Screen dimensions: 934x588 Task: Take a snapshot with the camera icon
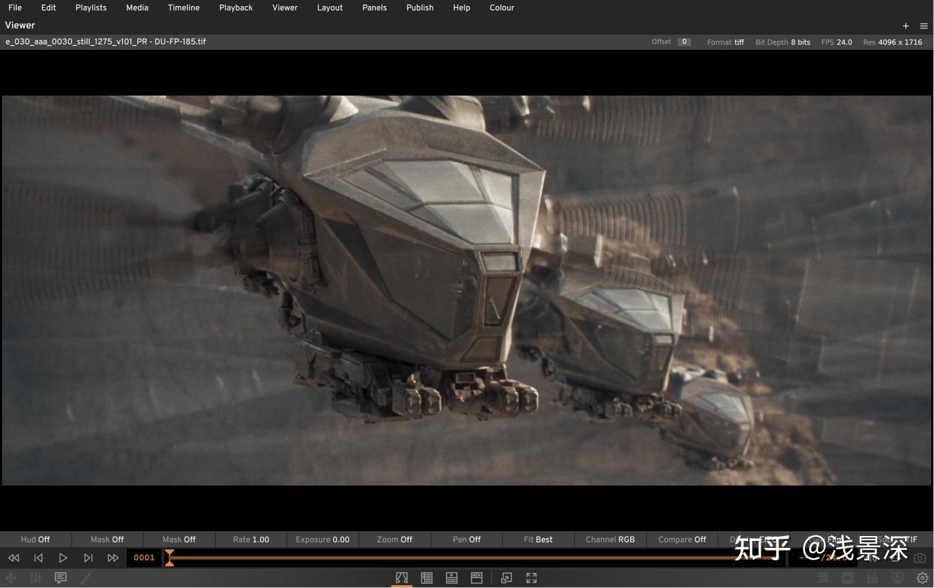pyautogui.click(x=919, y=558)
